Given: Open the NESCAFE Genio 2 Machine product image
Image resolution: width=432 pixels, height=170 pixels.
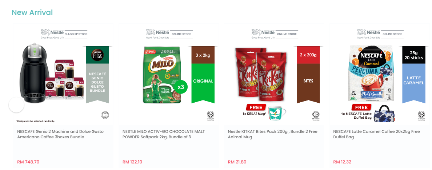Looking at the screenshot, I should [63, 74].
